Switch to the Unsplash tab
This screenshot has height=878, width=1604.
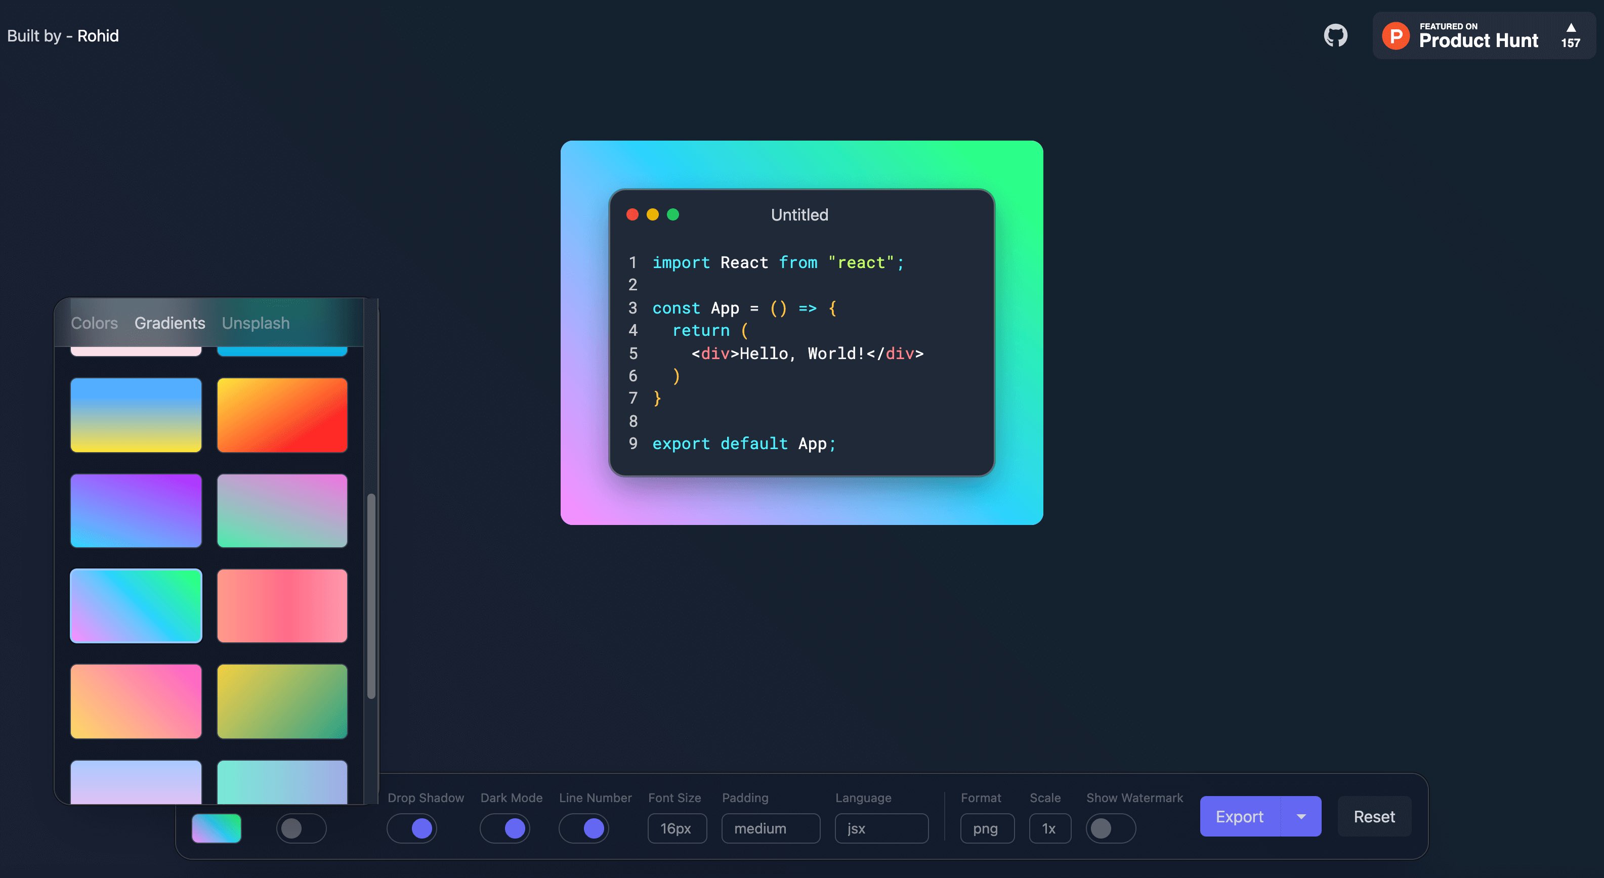coord(256,323)
